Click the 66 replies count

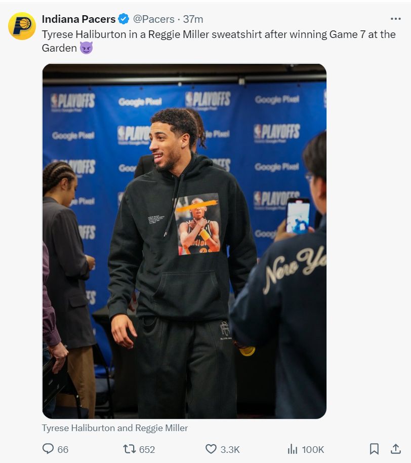tap(63, 449)
